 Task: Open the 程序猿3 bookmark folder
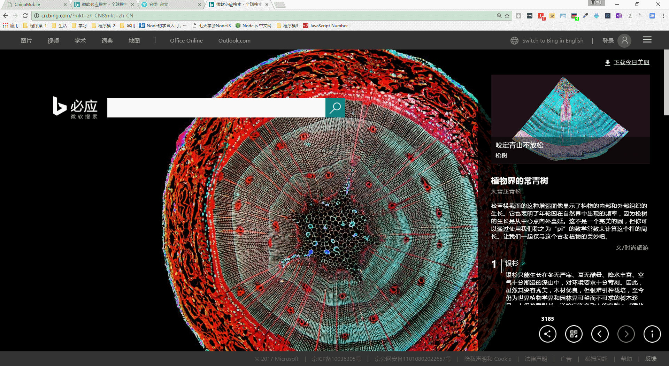(287, 25)
